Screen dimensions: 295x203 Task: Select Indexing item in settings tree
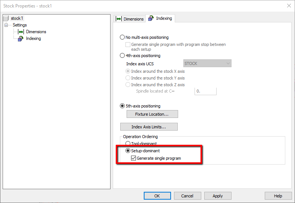click(x=33, y=38)
